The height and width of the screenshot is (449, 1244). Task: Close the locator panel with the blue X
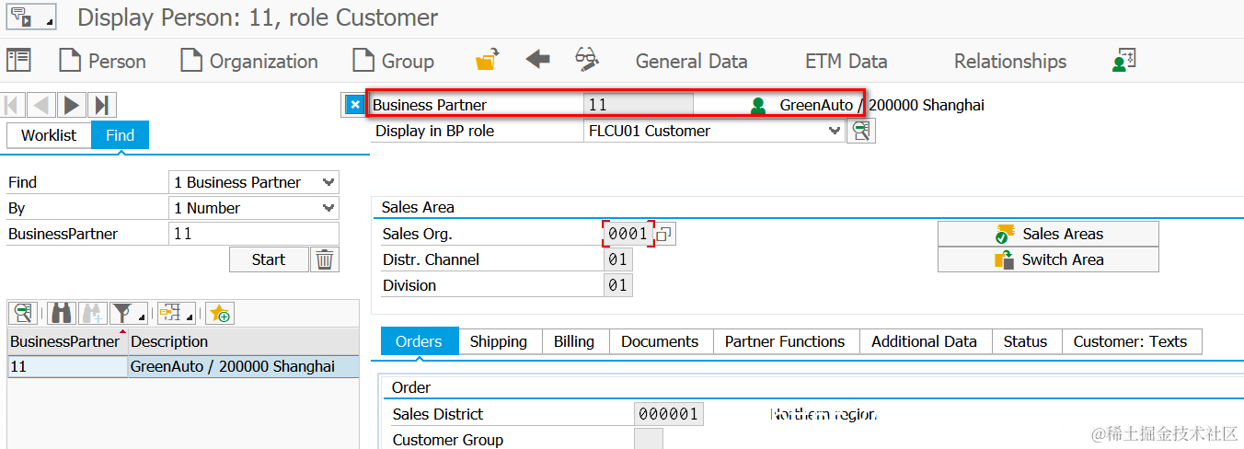(353, 105)
